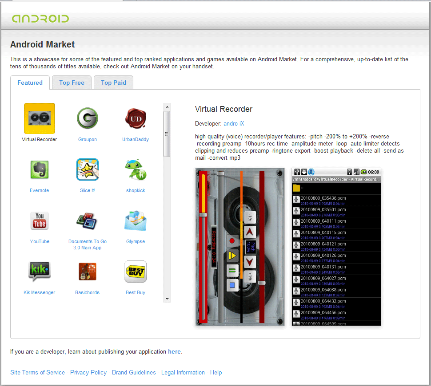The width and height of the screenshot is (431, 386).
Task: Click the app list scroll down arrow
Action: pos(167,299)
